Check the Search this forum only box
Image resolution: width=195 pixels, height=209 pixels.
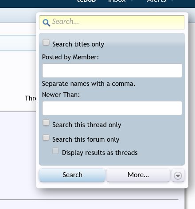[46, 138]
